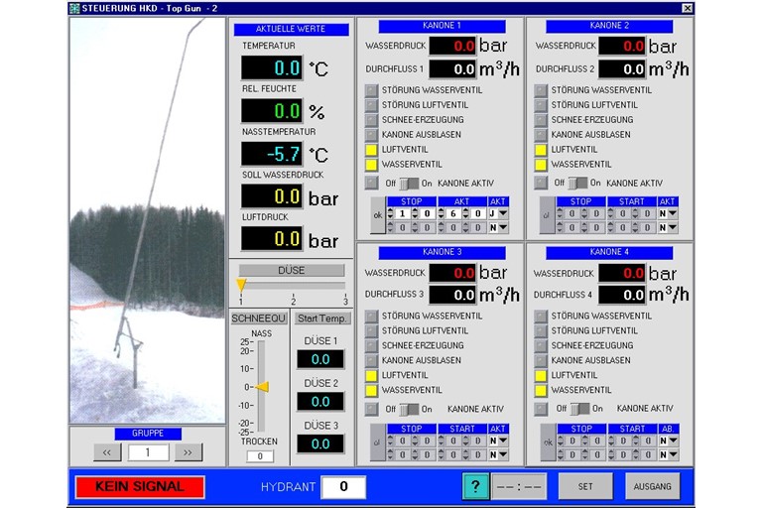
Task: Click the HYDRANT number input field
Action: (343, 487)
